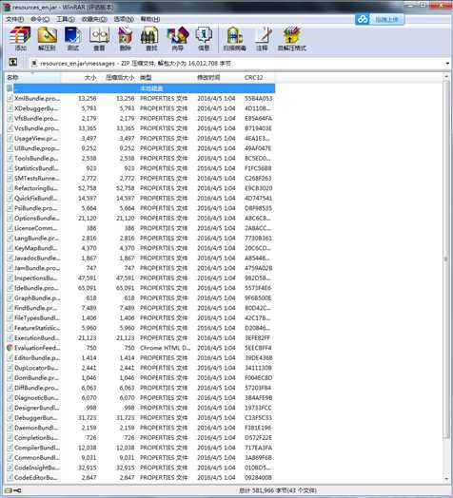This screenshot has width=453, height=498.
Task: Go up one folder level icon
Action: click(x=12, y=62)
